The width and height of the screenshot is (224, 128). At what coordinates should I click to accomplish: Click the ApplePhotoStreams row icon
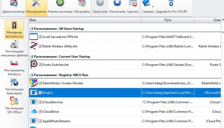point(34,121)
